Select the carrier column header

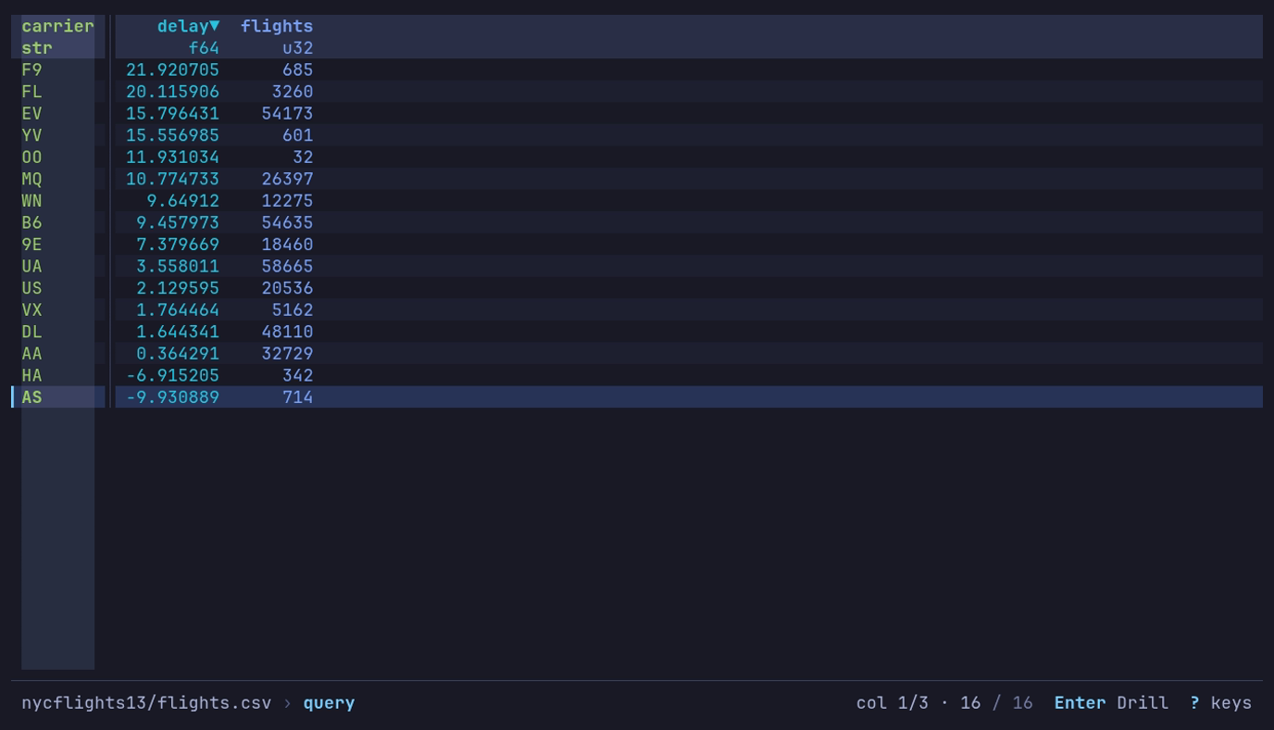(57, 26)
